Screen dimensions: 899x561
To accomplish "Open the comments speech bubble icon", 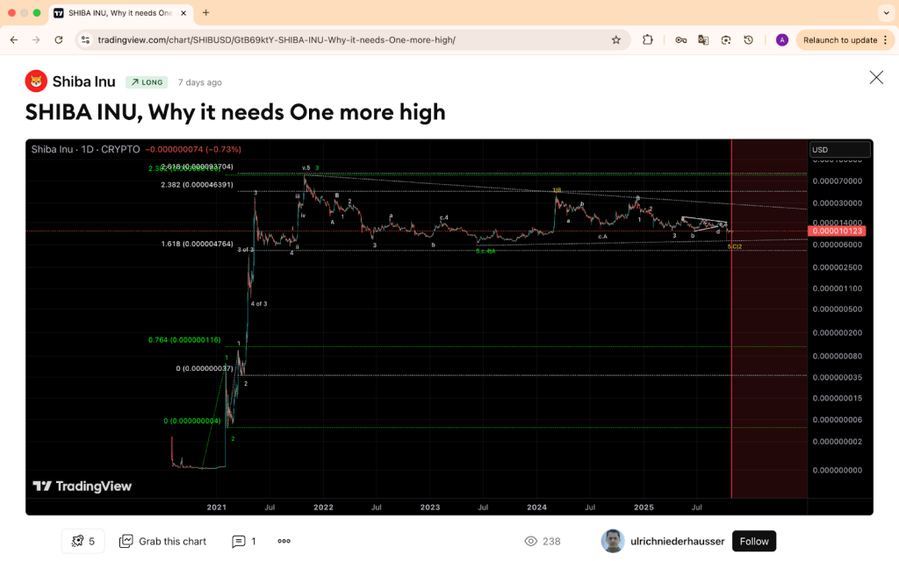I will coord(239,541).
